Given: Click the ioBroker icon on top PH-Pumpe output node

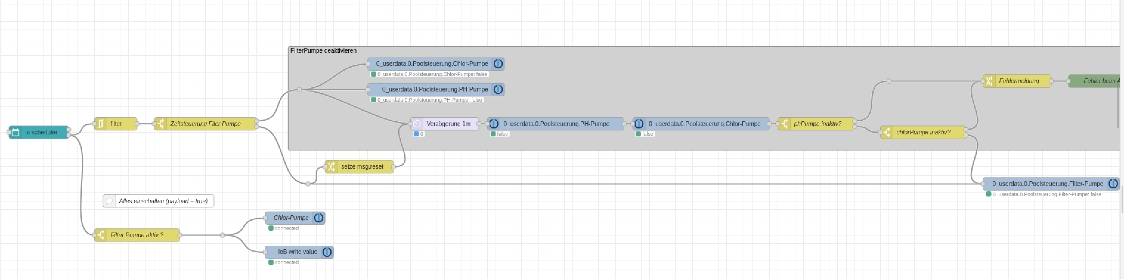Looking at the screenshot, I should (498, 89).
